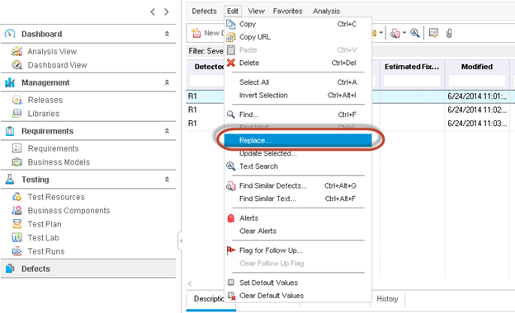The image size is (515, 313).
Task: Select the Replace menu entry
Action: (x=298, y=140)
